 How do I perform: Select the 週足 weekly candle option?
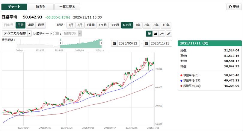30,25
